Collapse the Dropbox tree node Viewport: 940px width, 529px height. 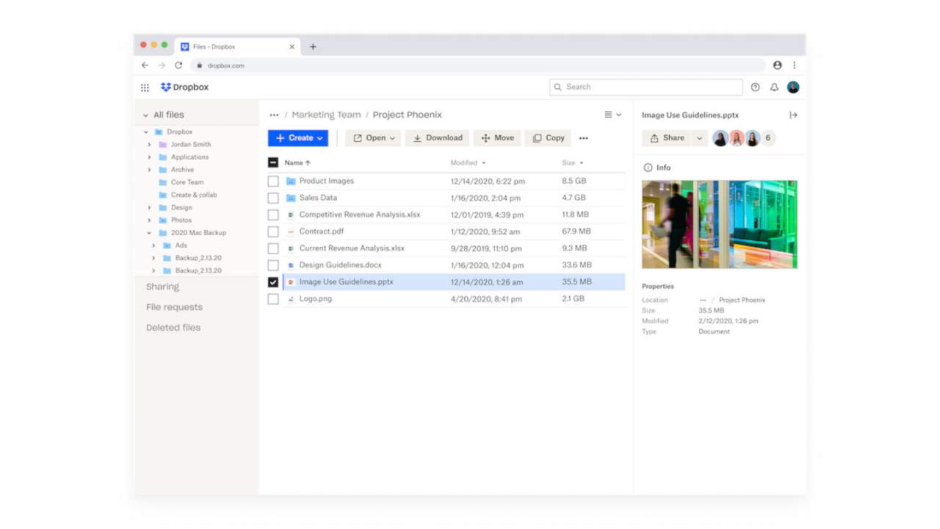[146, 132]
